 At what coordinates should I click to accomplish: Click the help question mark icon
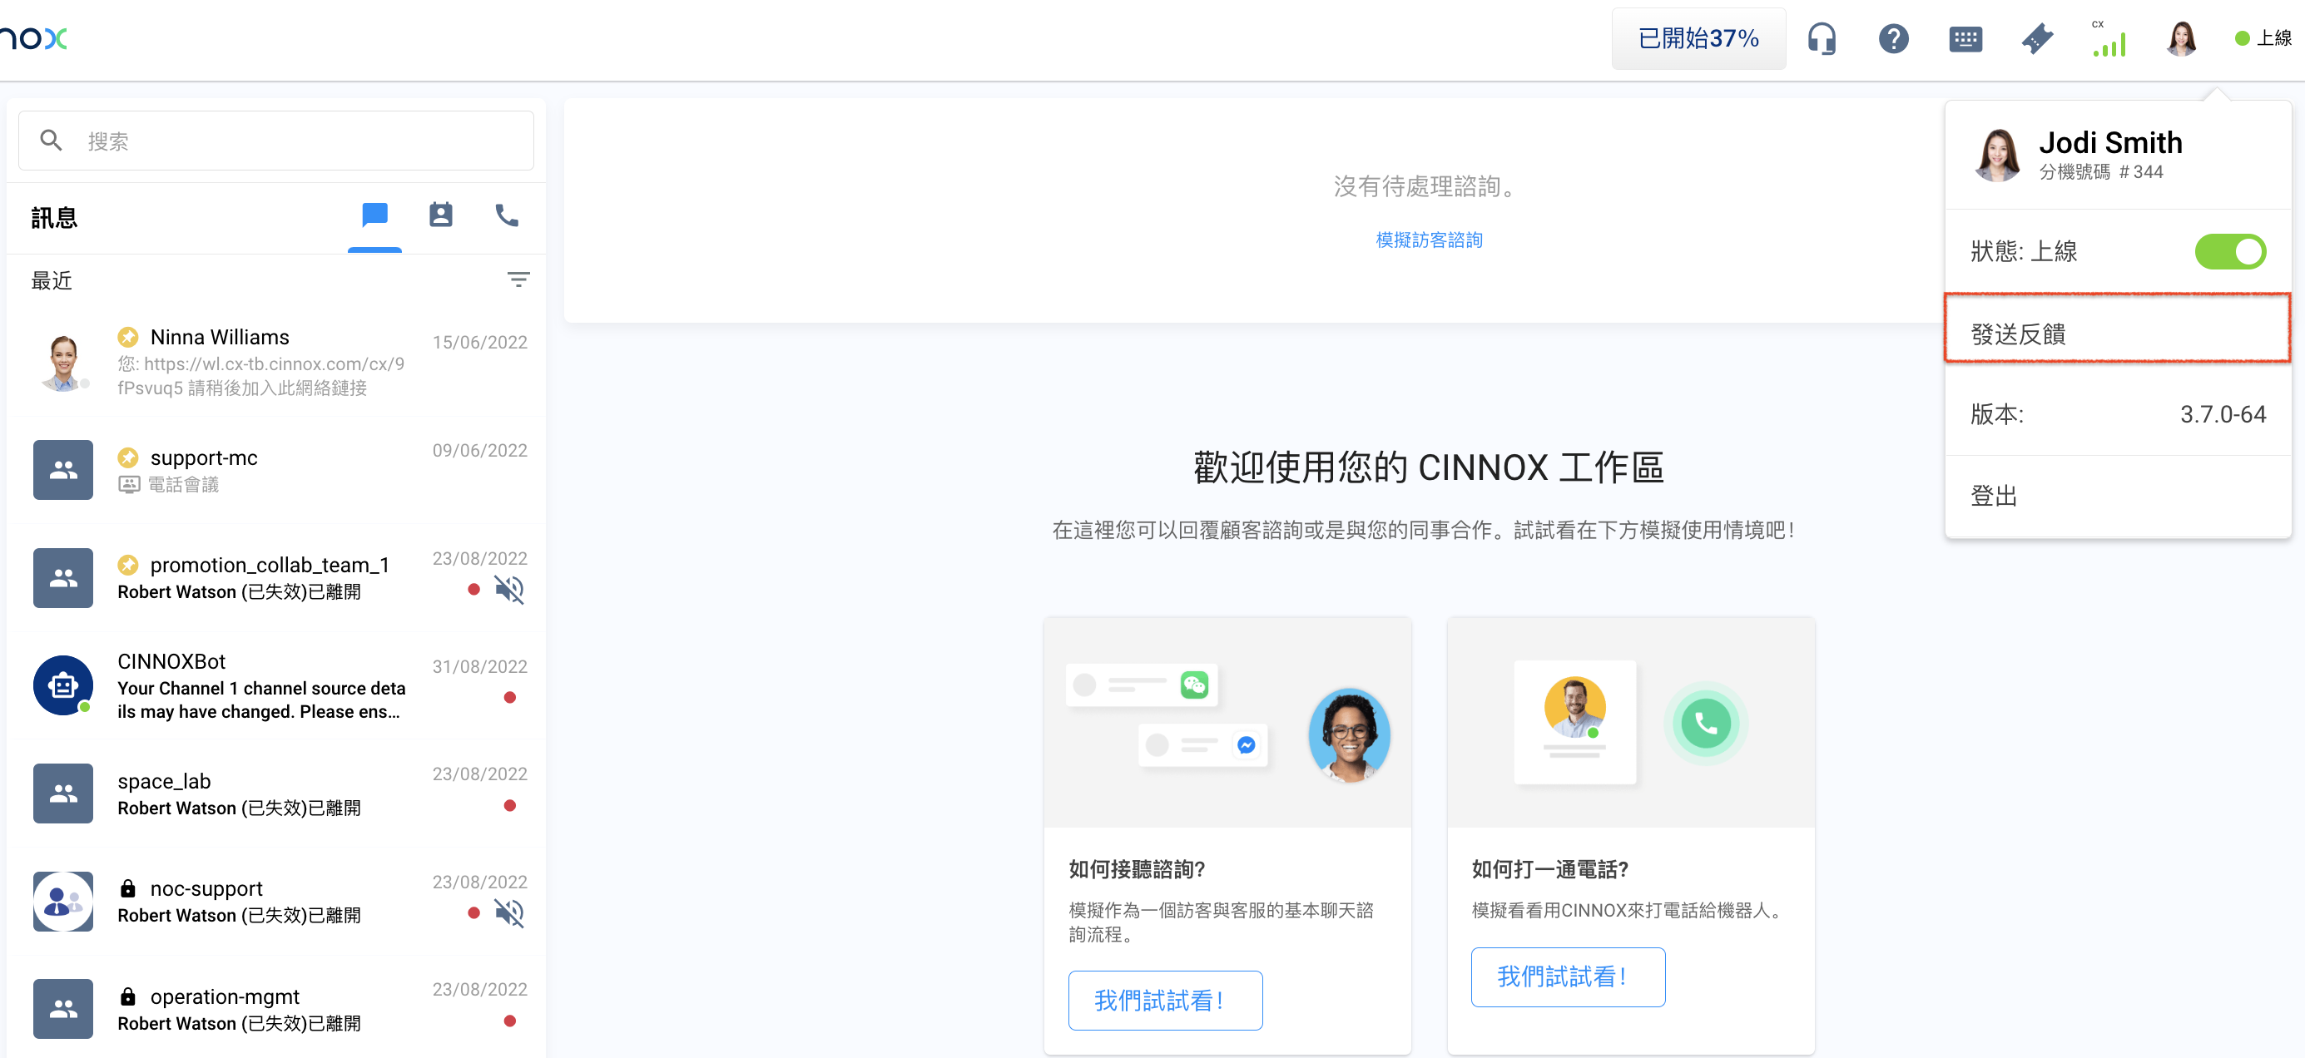tap(1892, 38)
